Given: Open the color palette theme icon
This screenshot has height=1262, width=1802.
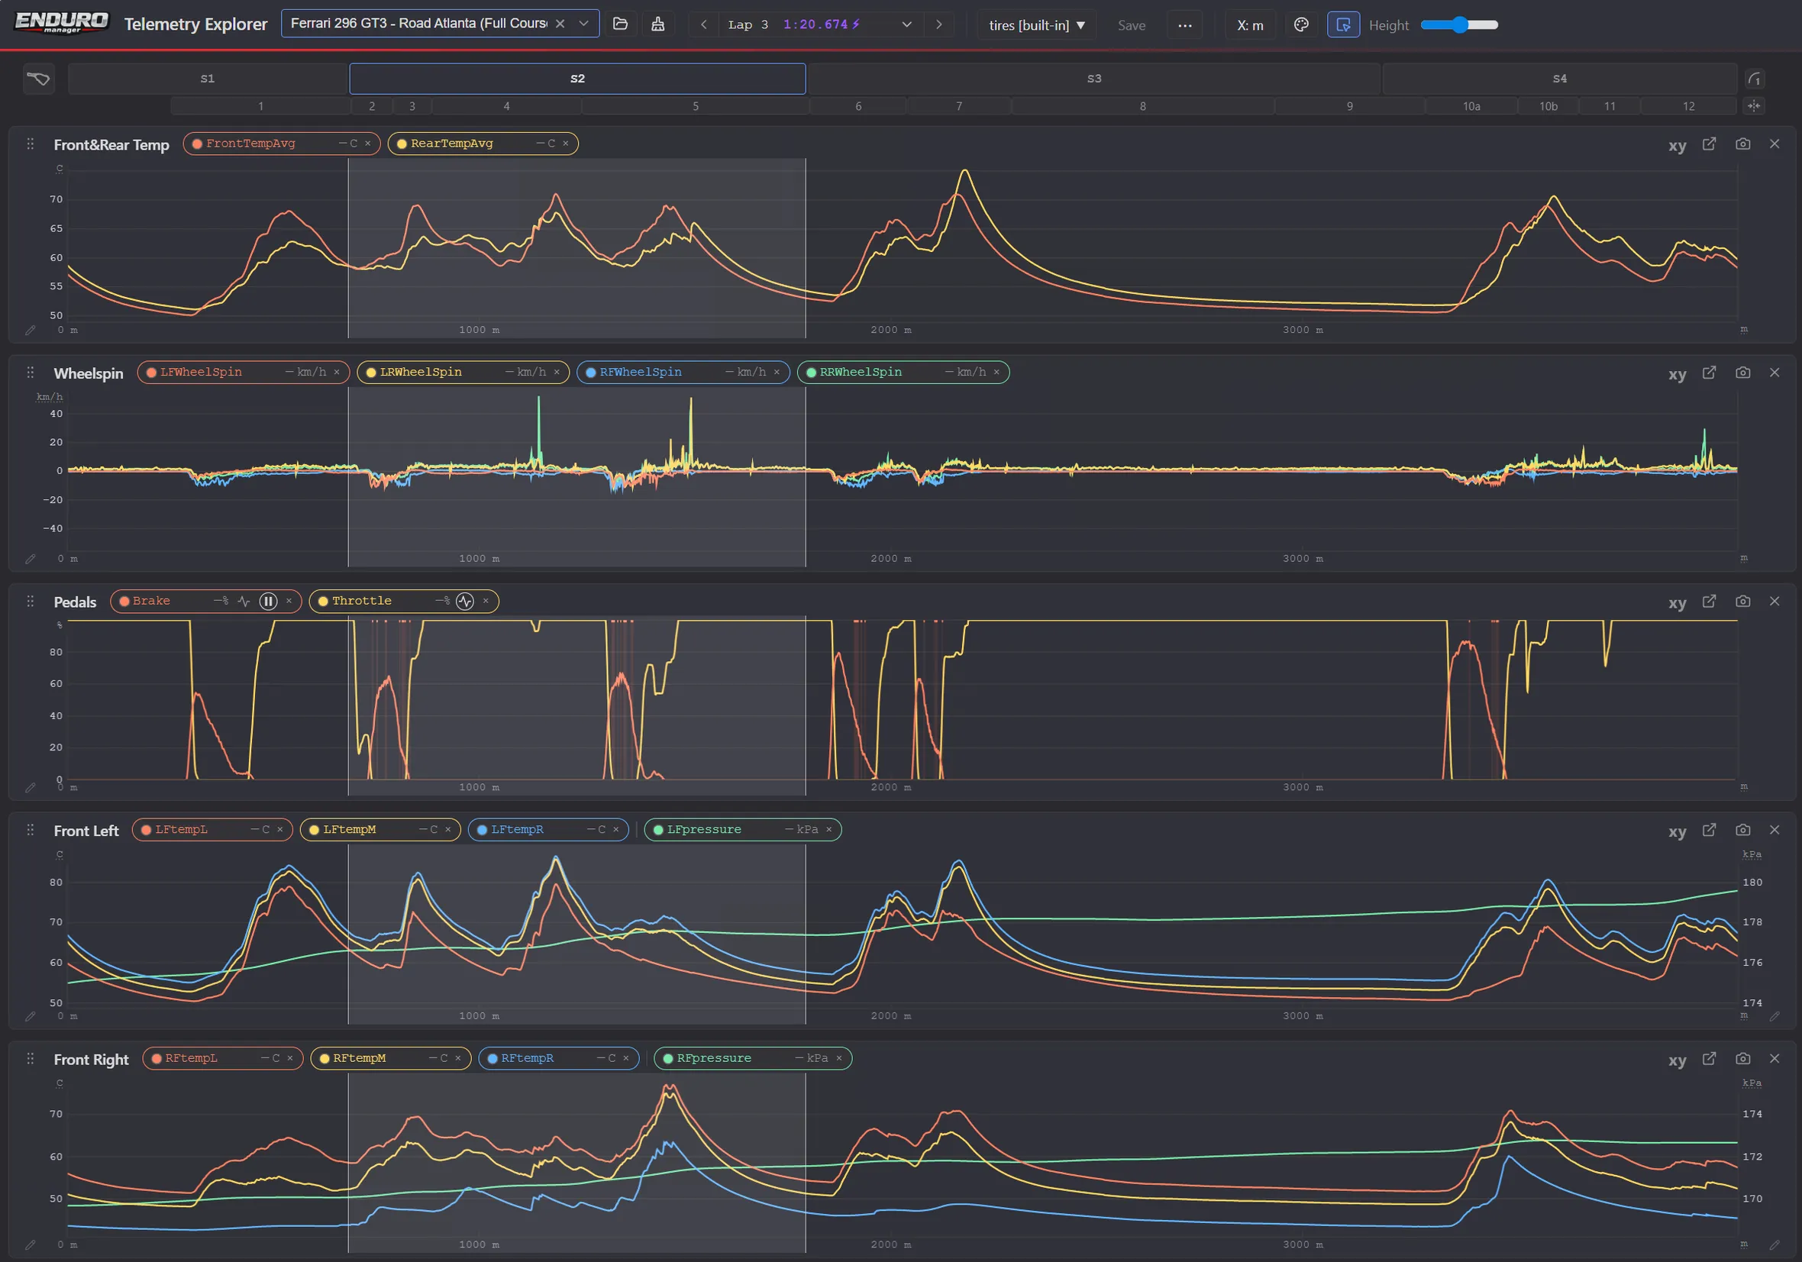Looking at the screenshot, I should pos(1301,24).
